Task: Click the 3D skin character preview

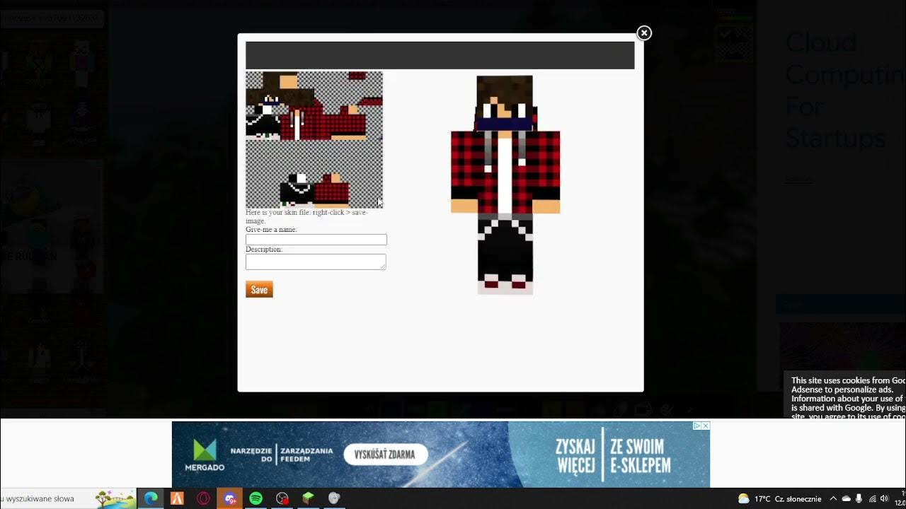Action: 505,185
